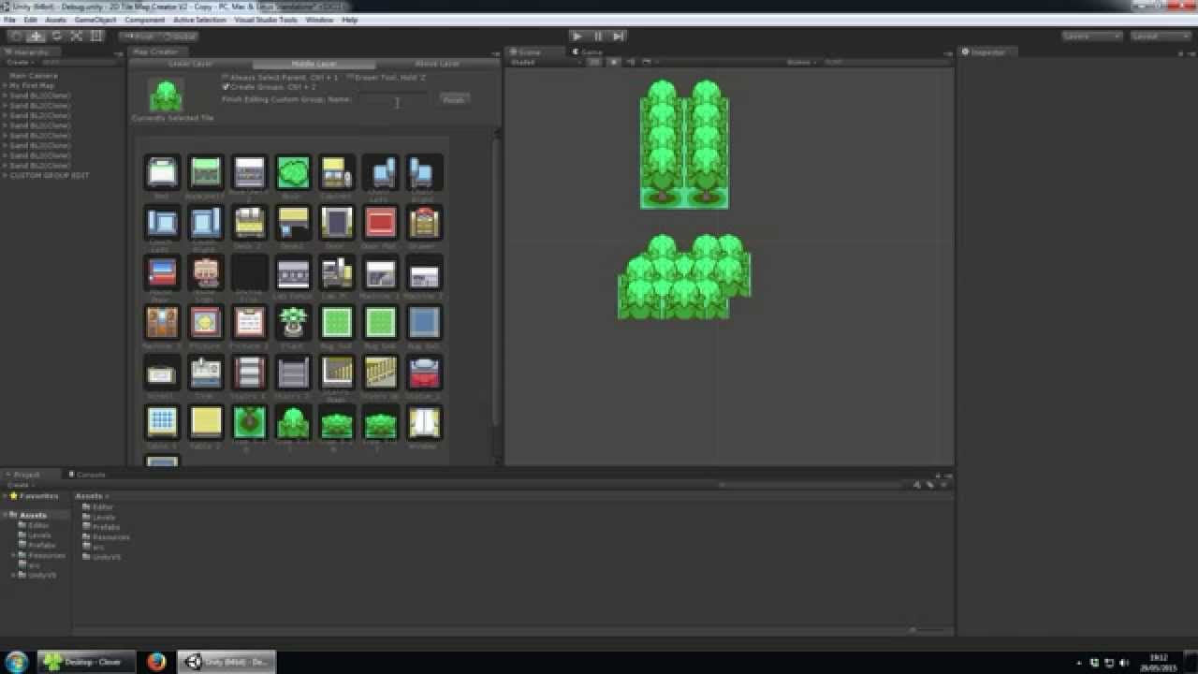Switch to the Above Layer tab

[x=436, y=64]
